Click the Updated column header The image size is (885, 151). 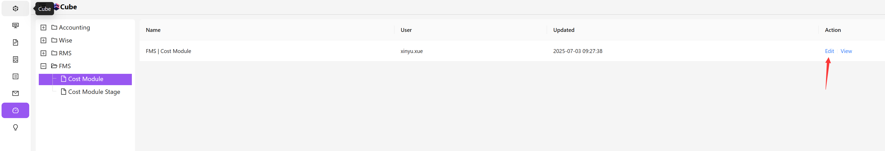563,30
